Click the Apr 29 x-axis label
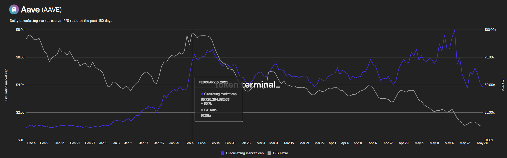 pos(404,143)
